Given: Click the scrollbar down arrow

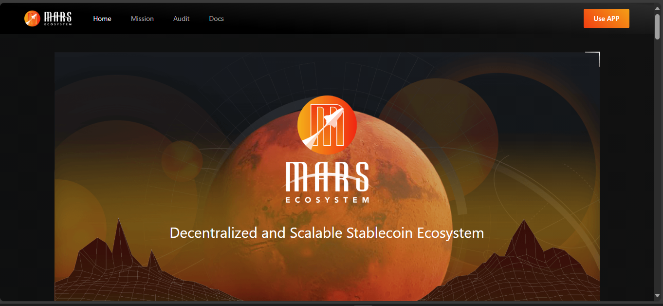Looking at the screenshot, I should click(658, 295).
